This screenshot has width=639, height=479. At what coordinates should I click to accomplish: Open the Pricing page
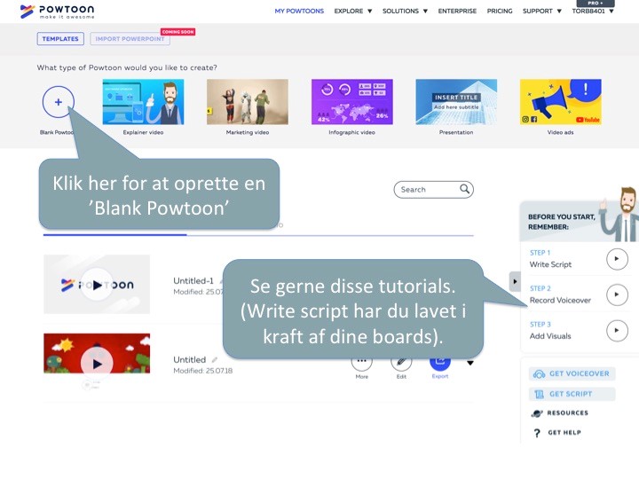click(500, 12)
